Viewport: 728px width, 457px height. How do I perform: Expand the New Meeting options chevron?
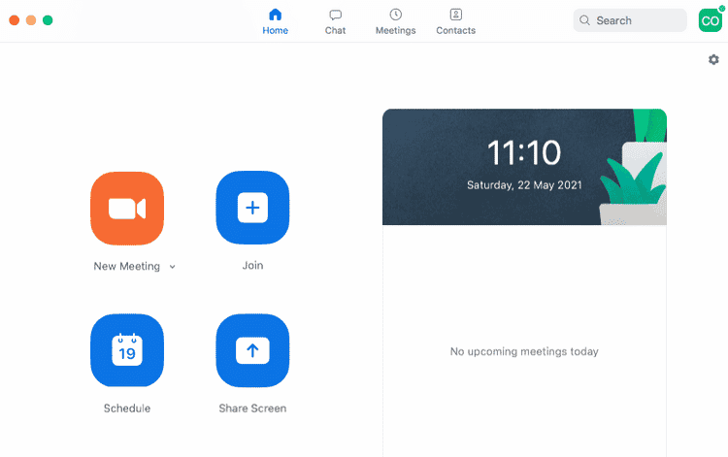[x=172, y=267]
